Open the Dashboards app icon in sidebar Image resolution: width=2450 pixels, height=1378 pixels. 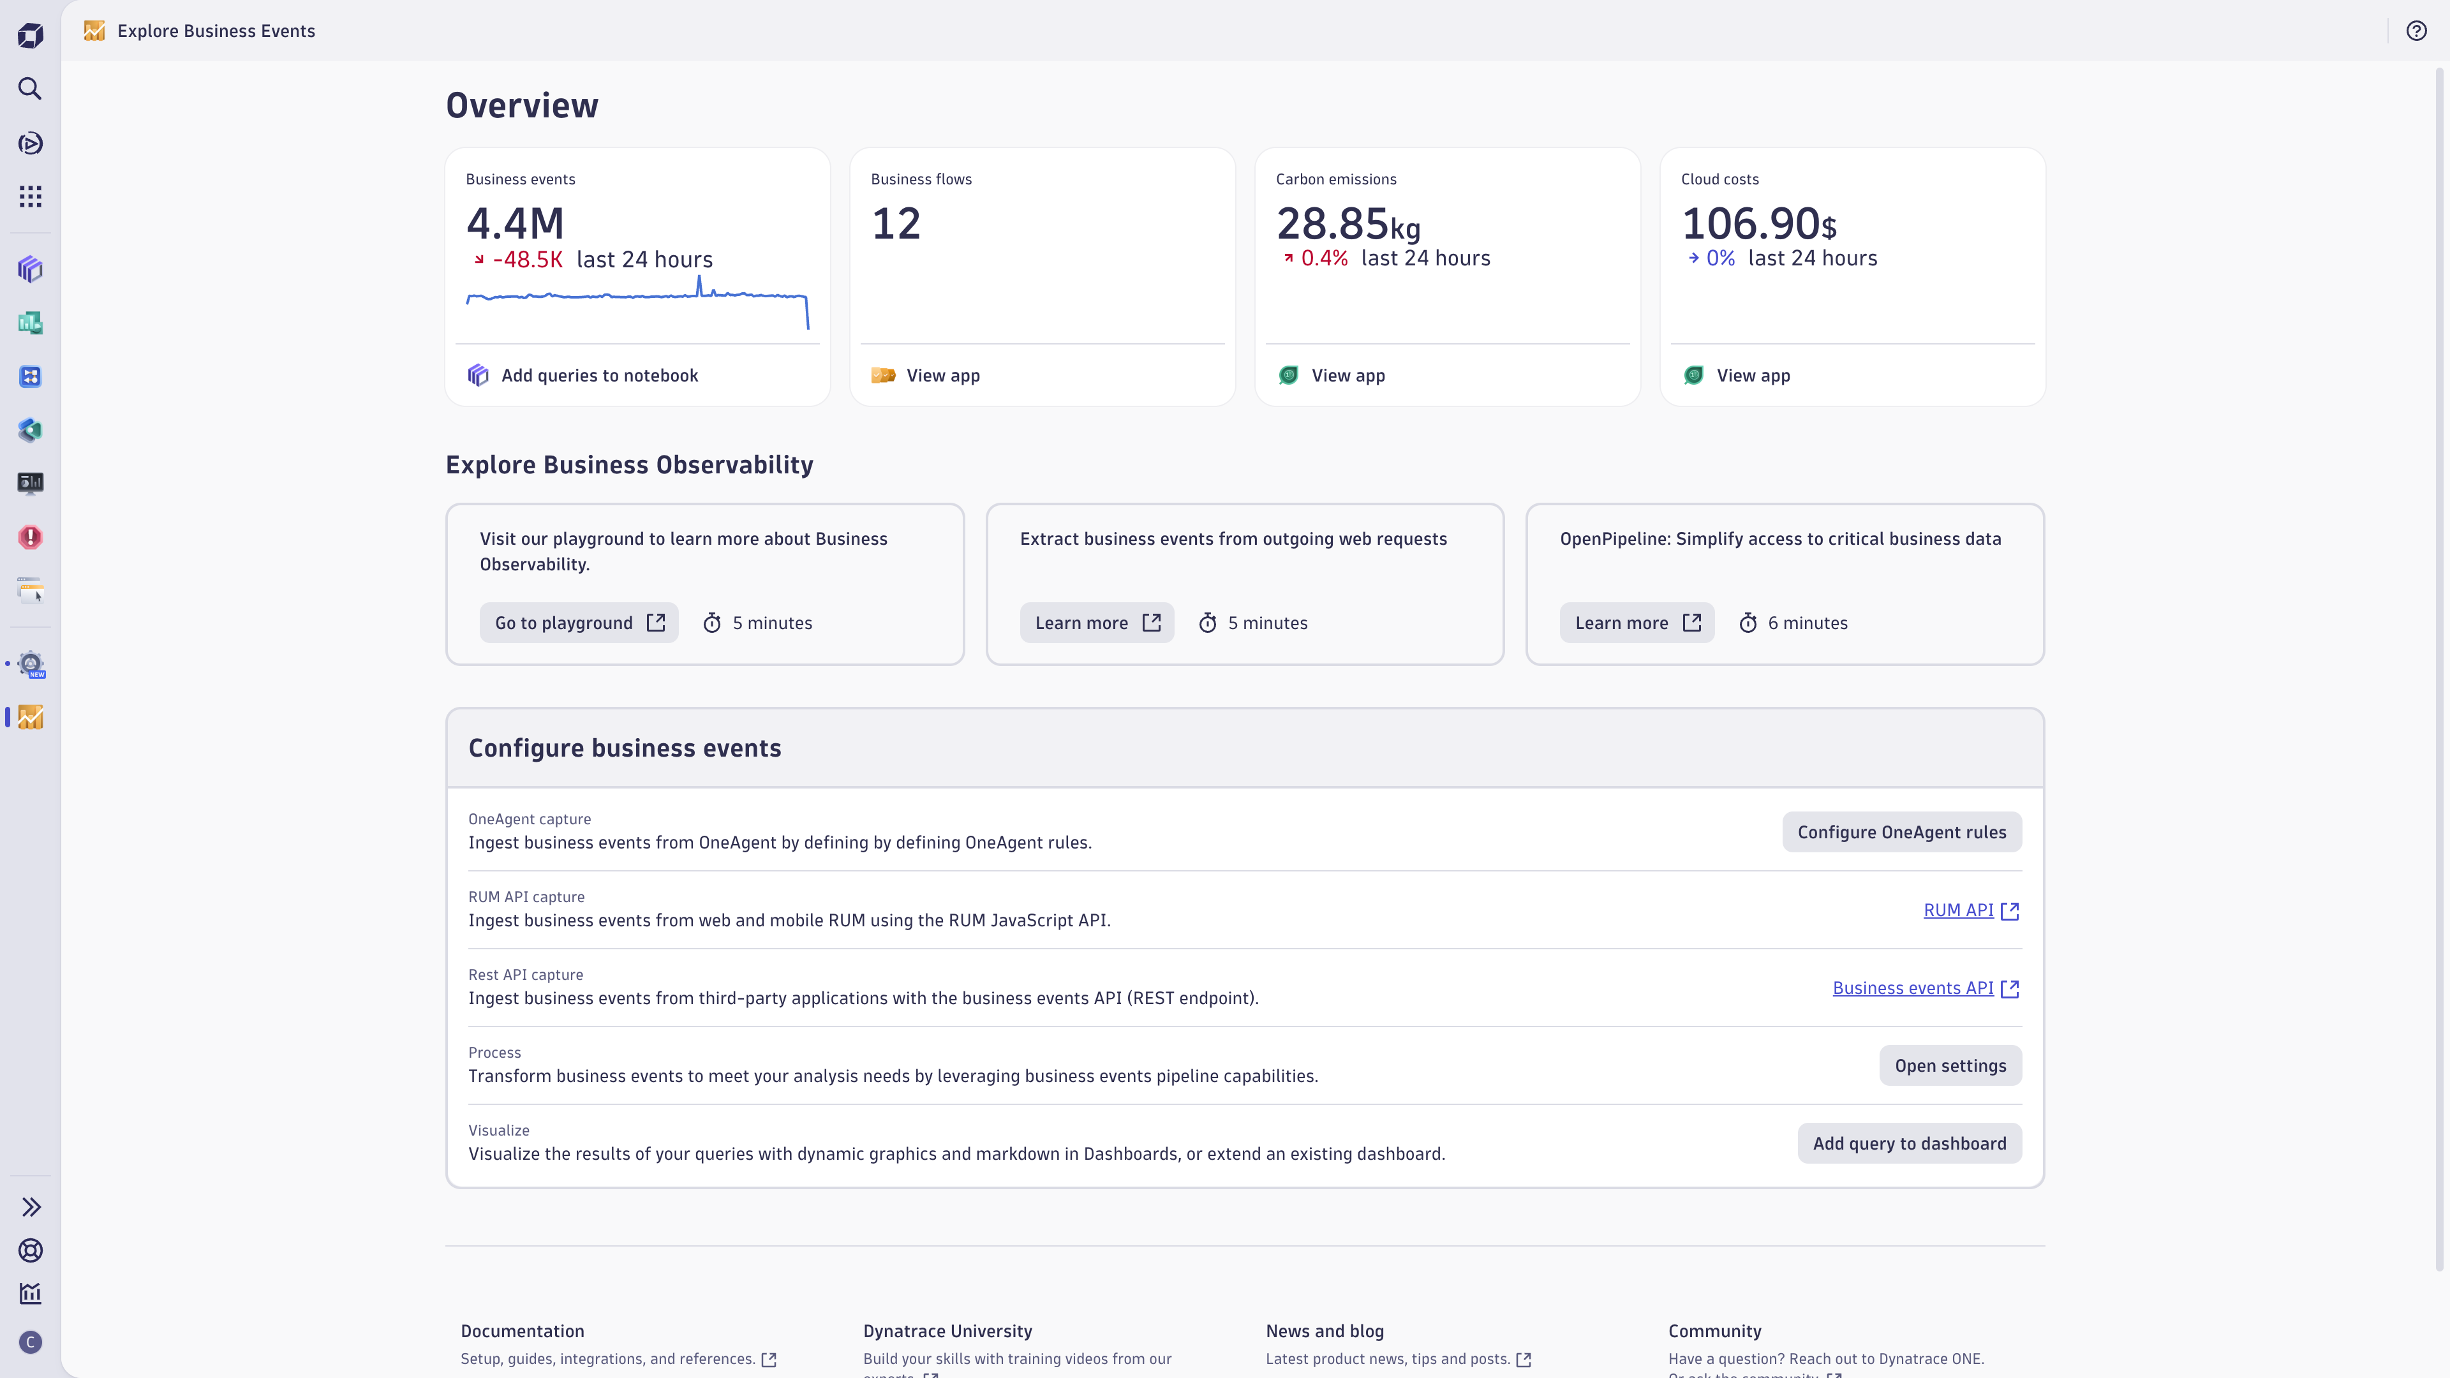[31, 323]
